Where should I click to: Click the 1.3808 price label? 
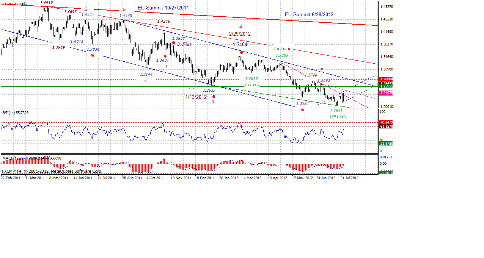pos(178,38)
